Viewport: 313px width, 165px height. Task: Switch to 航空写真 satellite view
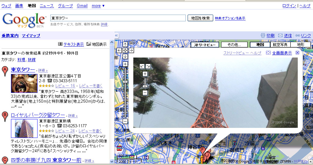[x=280, y=45]
